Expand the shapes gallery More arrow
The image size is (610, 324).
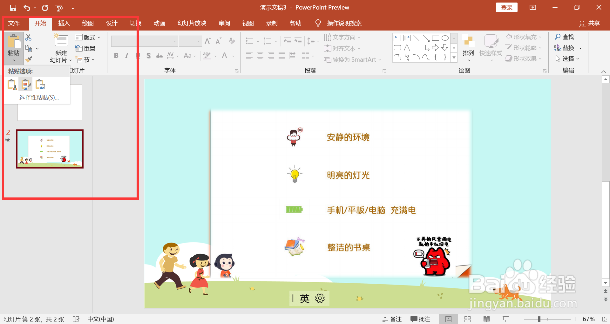point(454,58)
